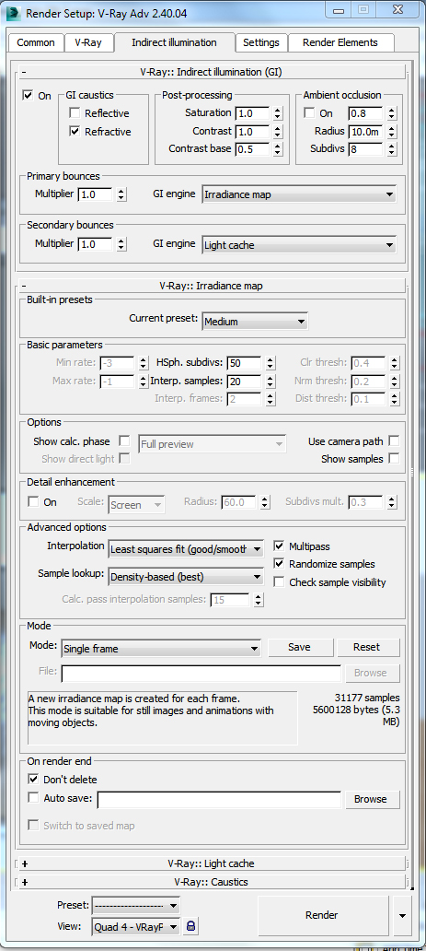Expand the V-Ray Caustics rollout
Screen dimensions: 426x951
click(x=213, y=881)
